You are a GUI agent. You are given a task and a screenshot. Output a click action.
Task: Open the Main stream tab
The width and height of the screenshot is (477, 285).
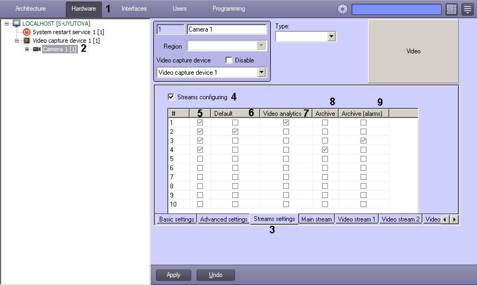316,219
